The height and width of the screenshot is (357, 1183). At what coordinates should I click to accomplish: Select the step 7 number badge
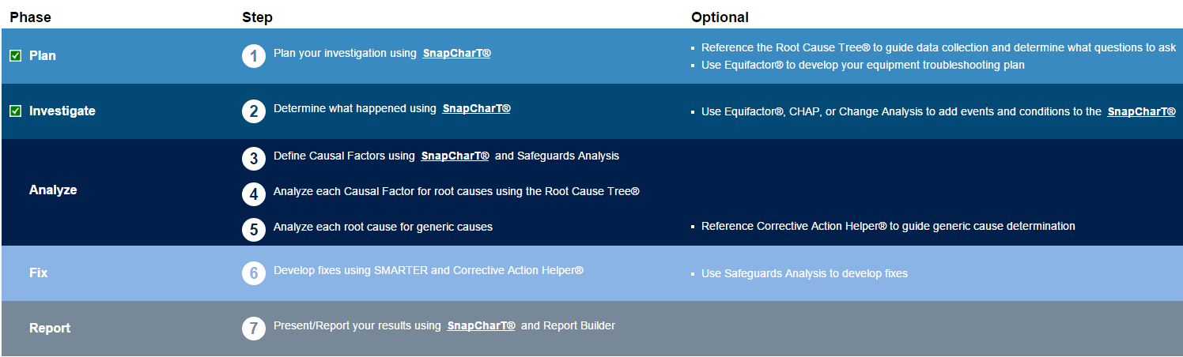coord(254,329)
